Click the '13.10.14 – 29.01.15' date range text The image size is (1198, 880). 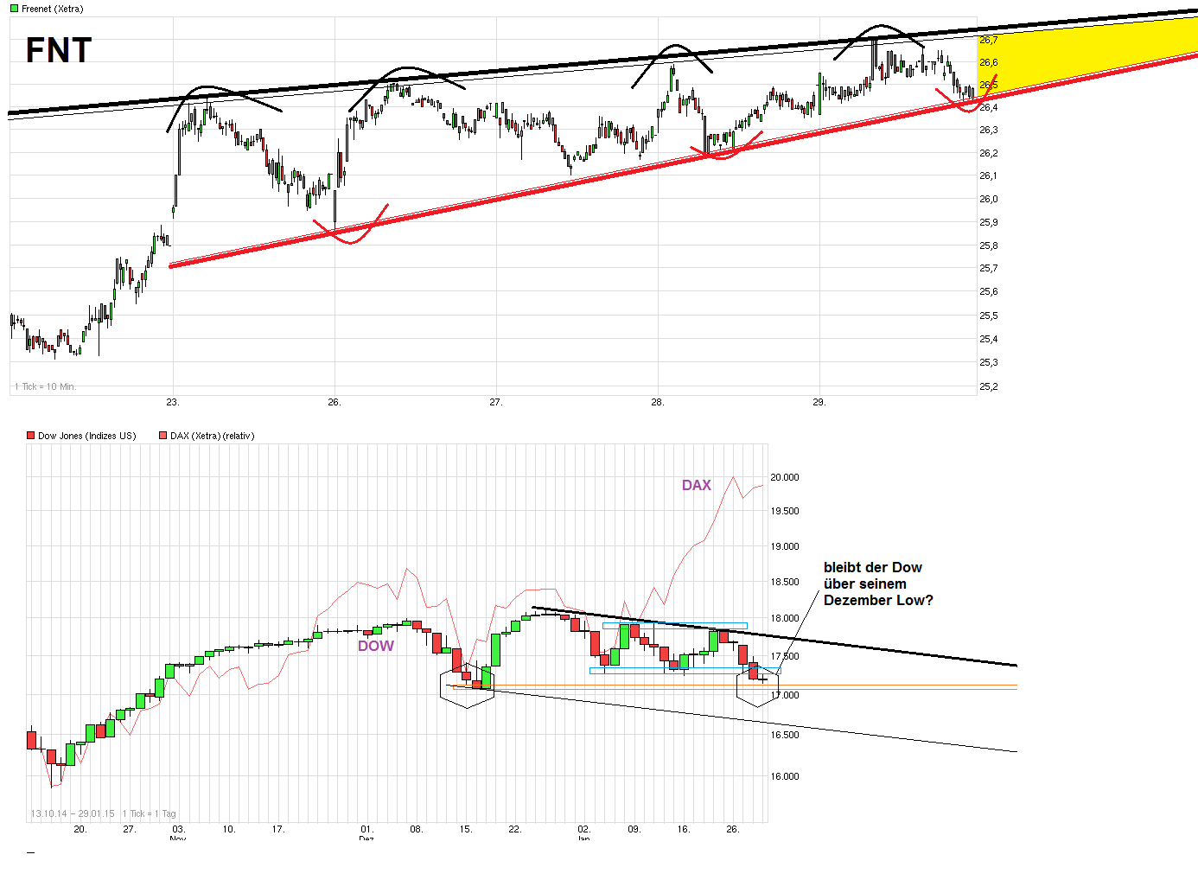(73, 813)
